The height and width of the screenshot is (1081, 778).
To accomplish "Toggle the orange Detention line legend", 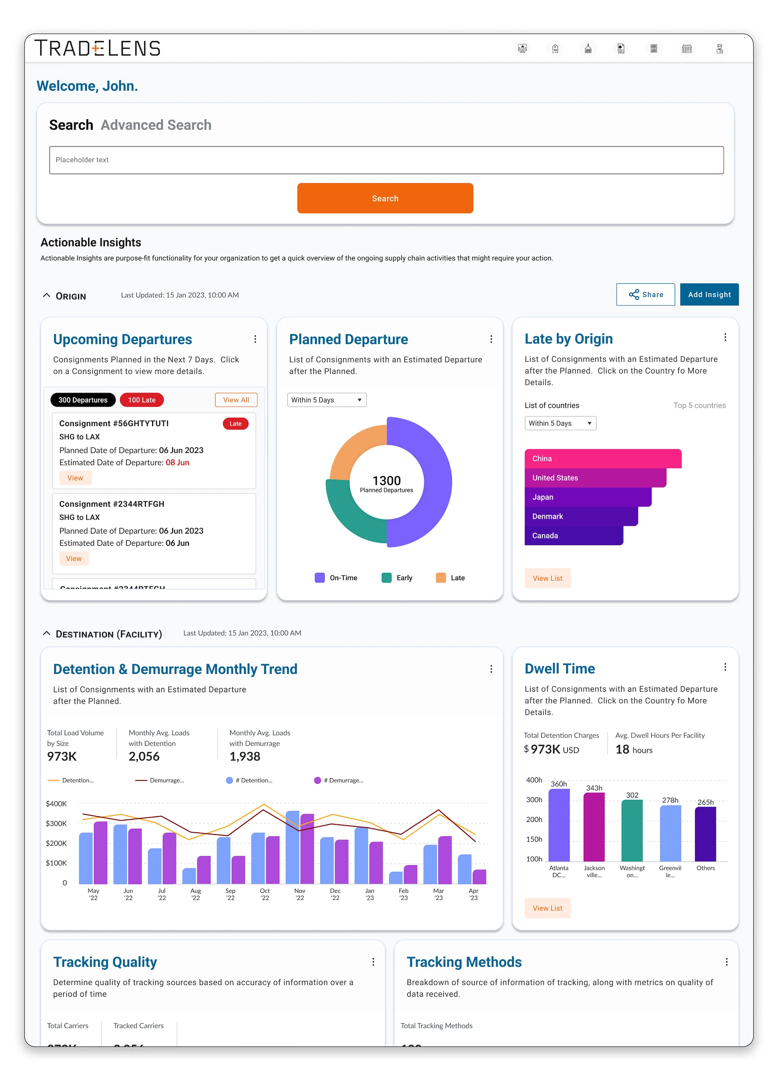I will (x=71, y=780).
